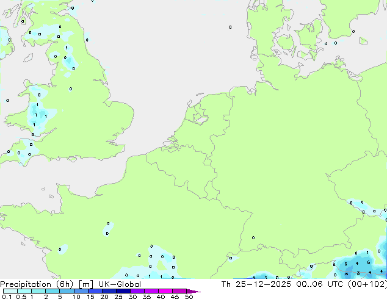
Task: Pick the 10–15 legend color swatch
Action: (x=81, y=291)
